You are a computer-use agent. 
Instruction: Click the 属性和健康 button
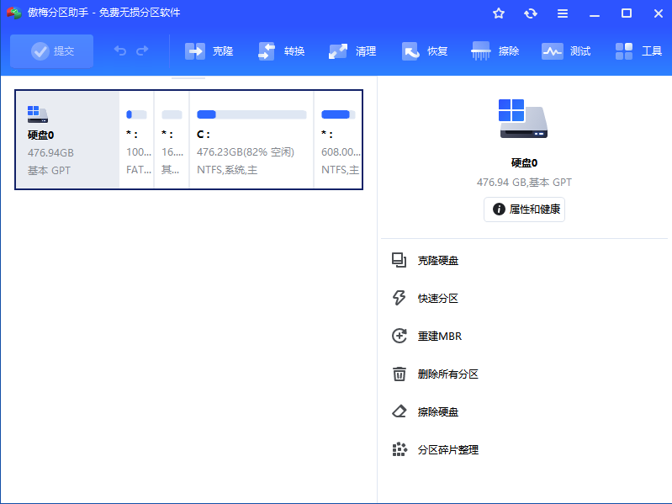(524, 210)
